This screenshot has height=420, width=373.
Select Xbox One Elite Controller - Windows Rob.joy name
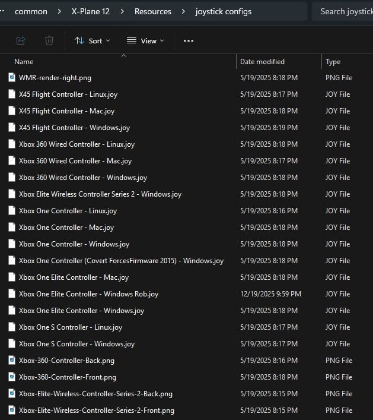pos(89,294)
